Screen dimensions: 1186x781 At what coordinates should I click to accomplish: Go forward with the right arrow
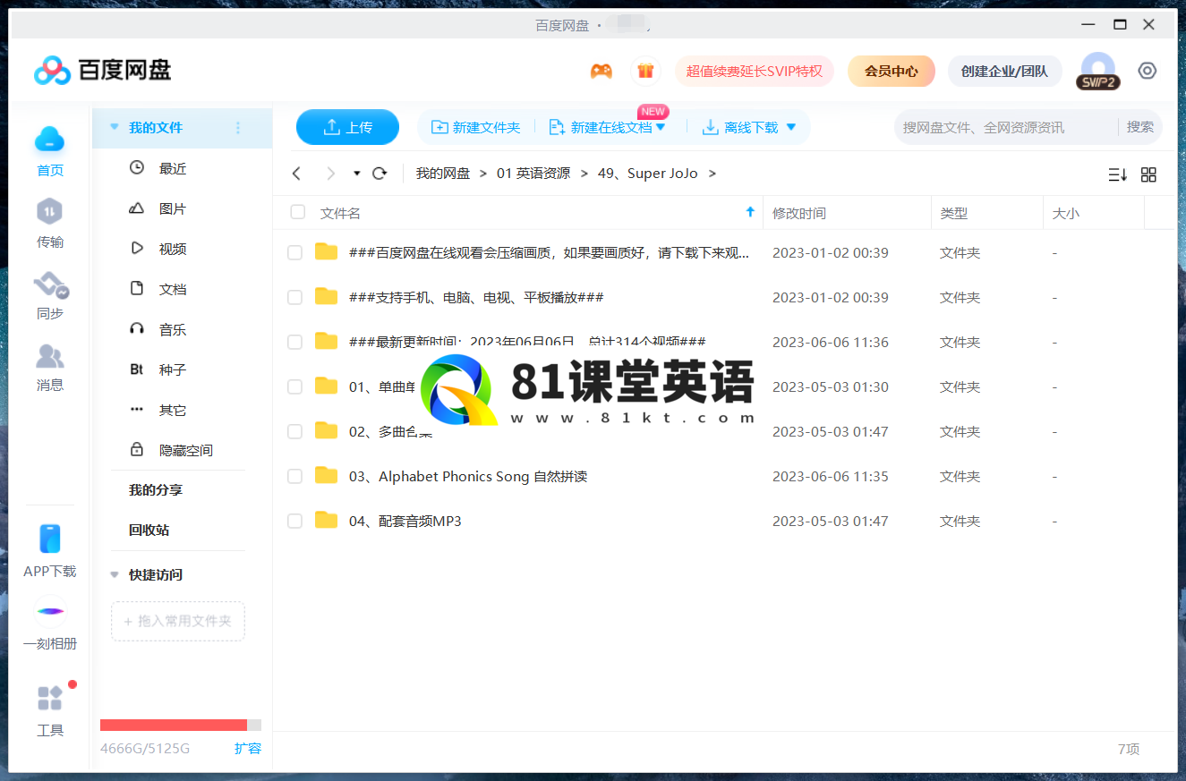(x=331, y=174)
